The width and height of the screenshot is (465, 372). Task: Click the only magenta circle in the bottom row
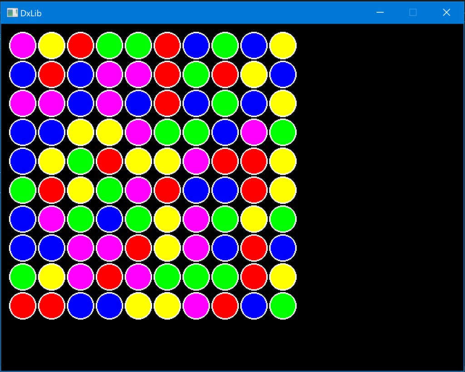[196, 306]
